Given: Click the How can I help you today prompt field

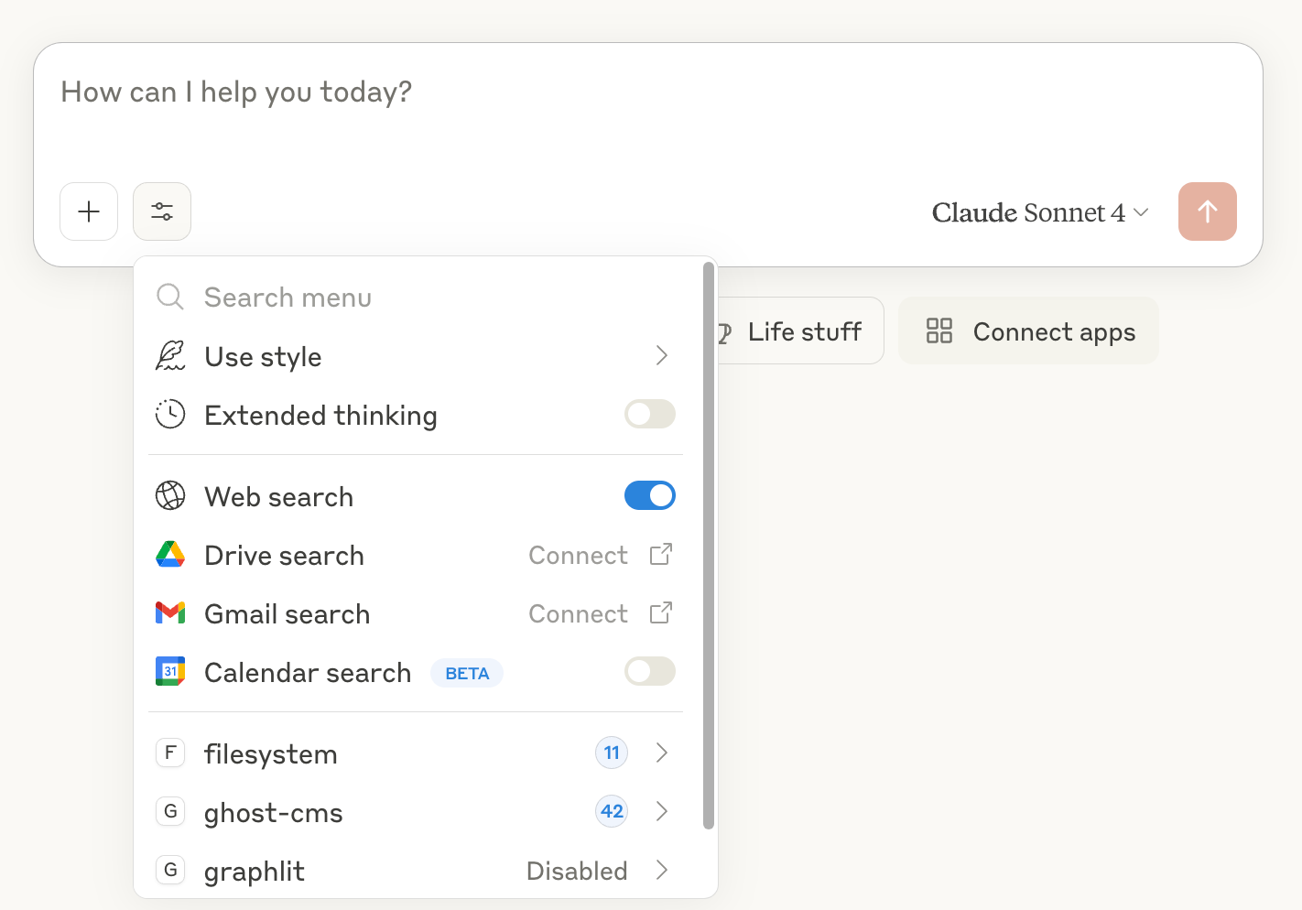Looking at the screenshot, I should point(648,92).
